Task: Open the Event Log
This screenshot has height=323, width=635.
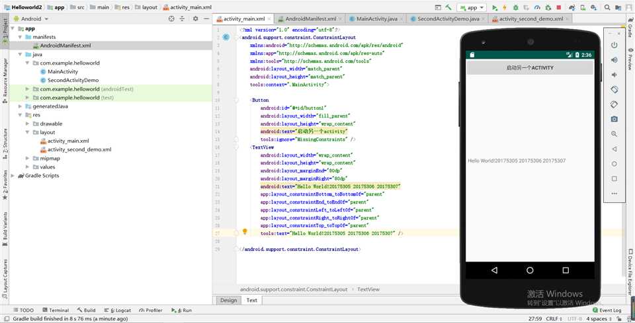Action: tap(607, 310)
